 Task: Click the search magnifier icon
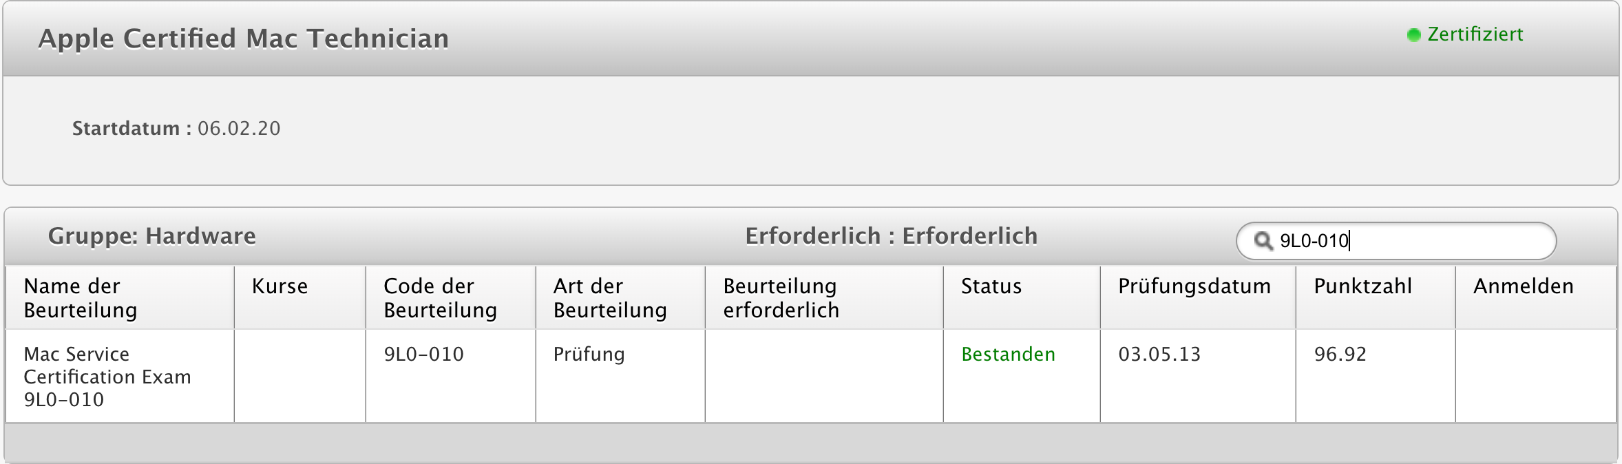(x=1263, y=241)
